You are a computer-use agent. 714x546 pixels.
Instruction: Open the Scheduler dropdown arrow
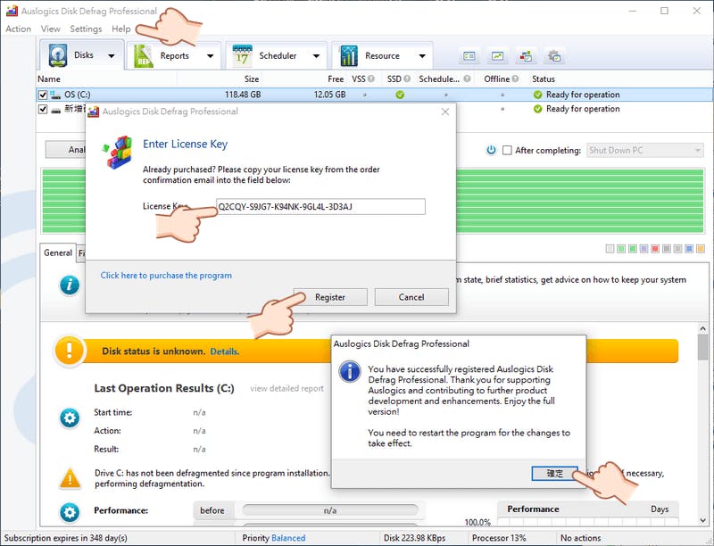pyautogui.click(x=316, y=56)
